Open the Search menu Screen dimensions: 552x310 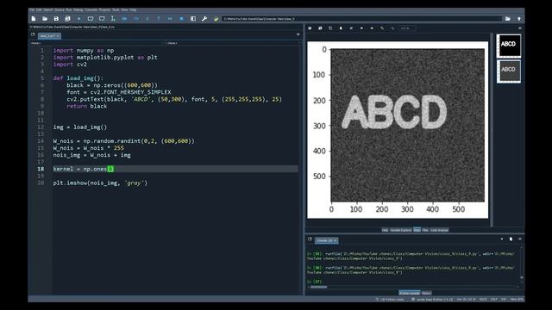pyautogui.click(x=48, y=9)
